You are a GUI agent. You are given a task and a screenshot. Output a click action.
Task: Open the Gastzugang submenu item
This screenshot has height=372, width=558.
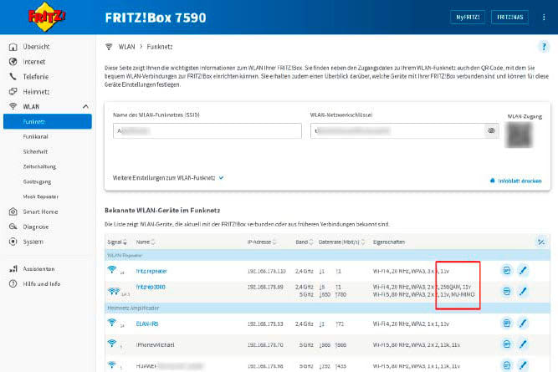pos(37,181)
